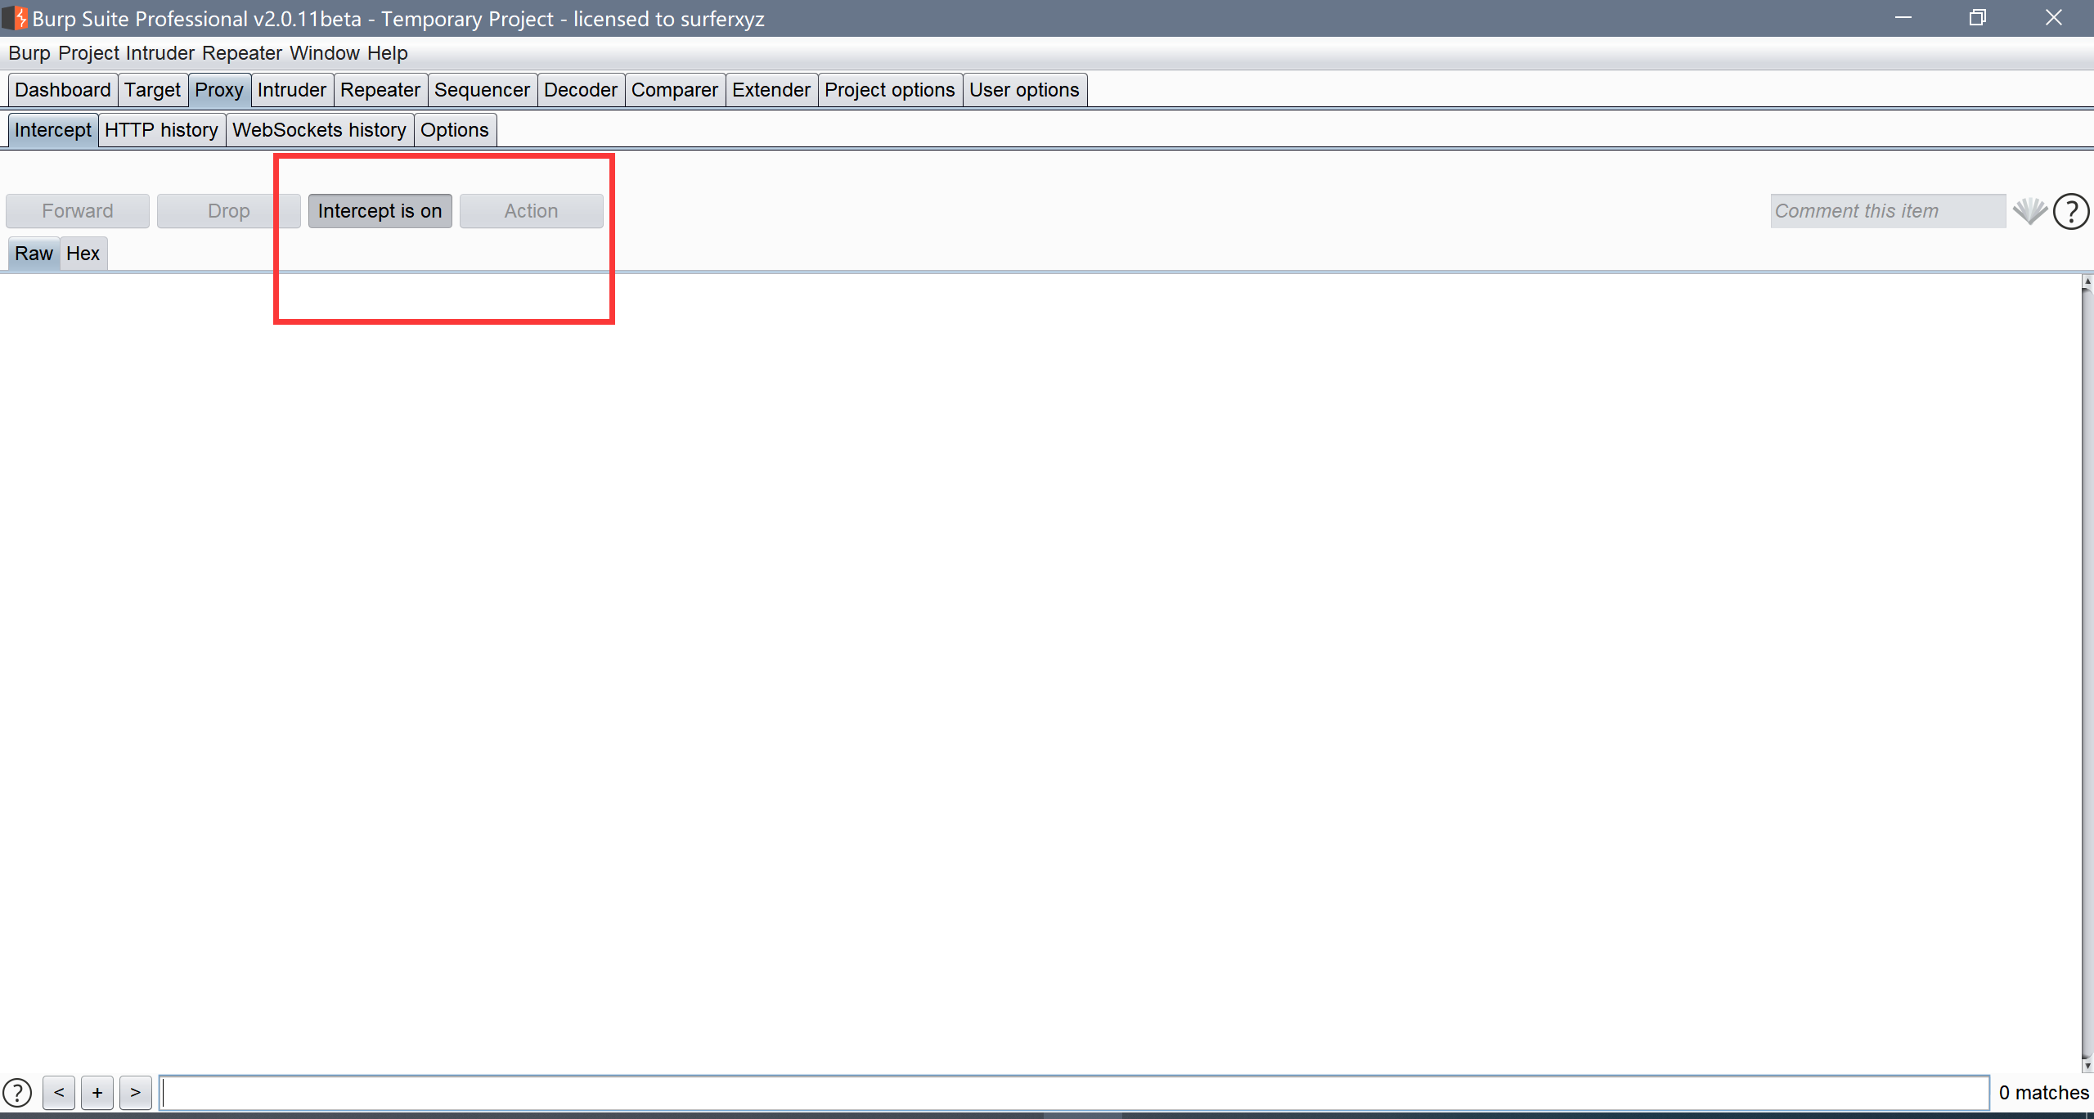Restore down the Burp window
The width and height of the screenshot is (2094, 1119).
(1978, 18)
